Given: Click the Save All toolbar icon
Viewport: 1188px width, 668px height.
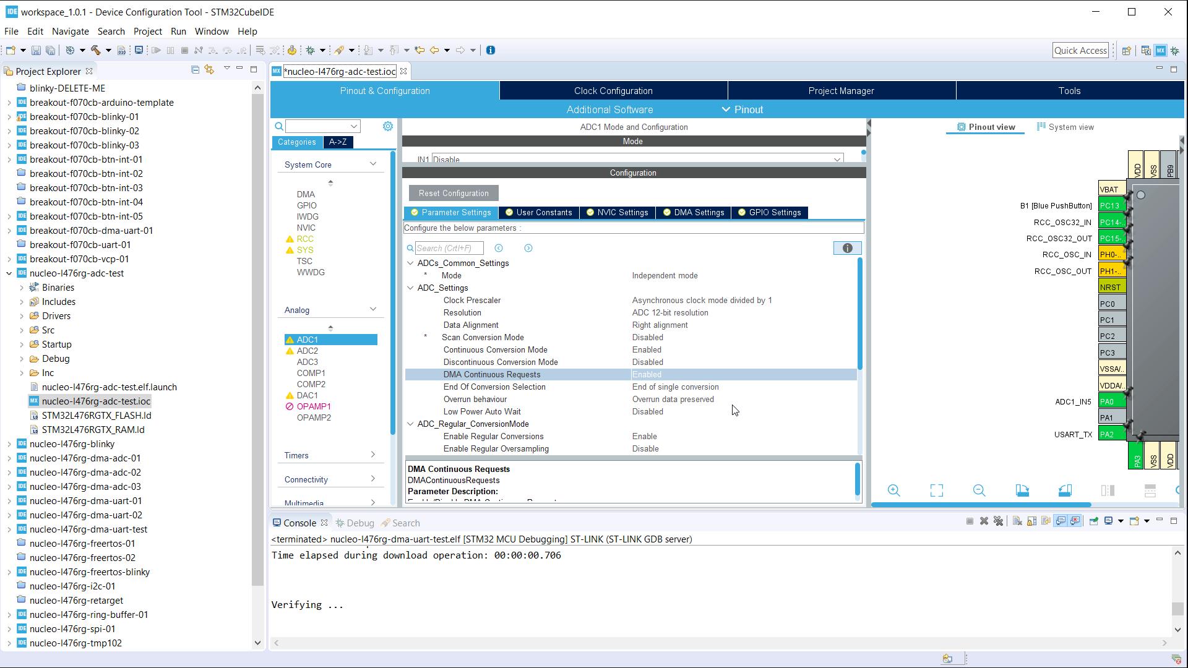Looking at the screenshot, I should tap(50, 50).
